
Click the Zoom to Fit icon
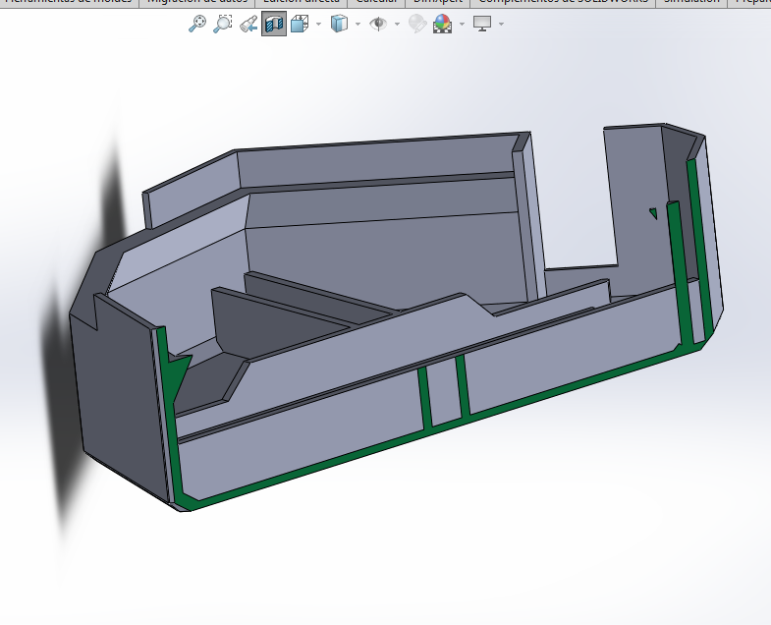coord(197,24)
